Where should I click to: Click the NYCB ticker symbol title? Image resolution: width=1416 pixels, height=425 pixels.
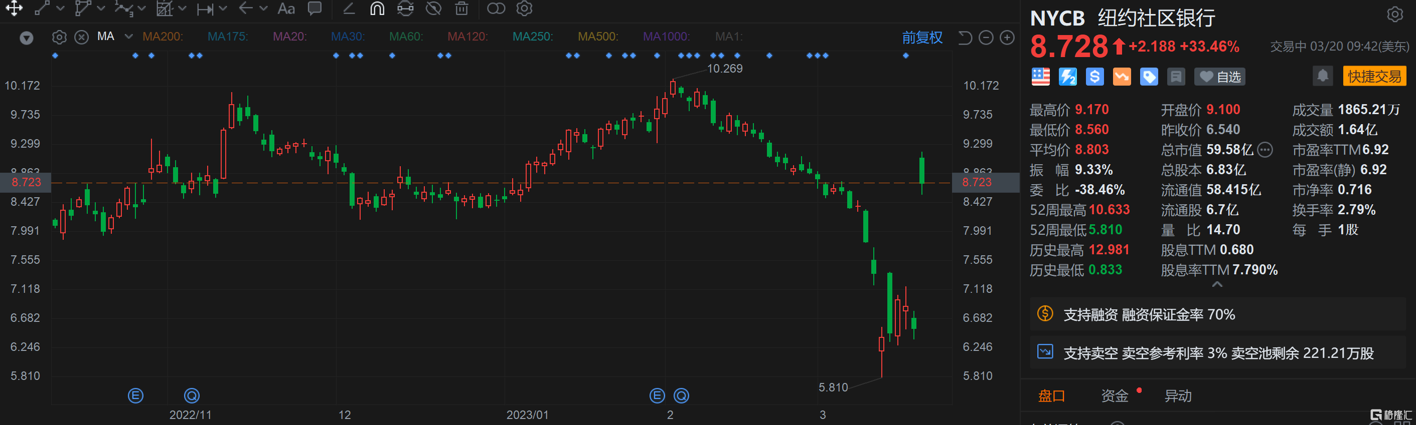(x=1057, y=18)
